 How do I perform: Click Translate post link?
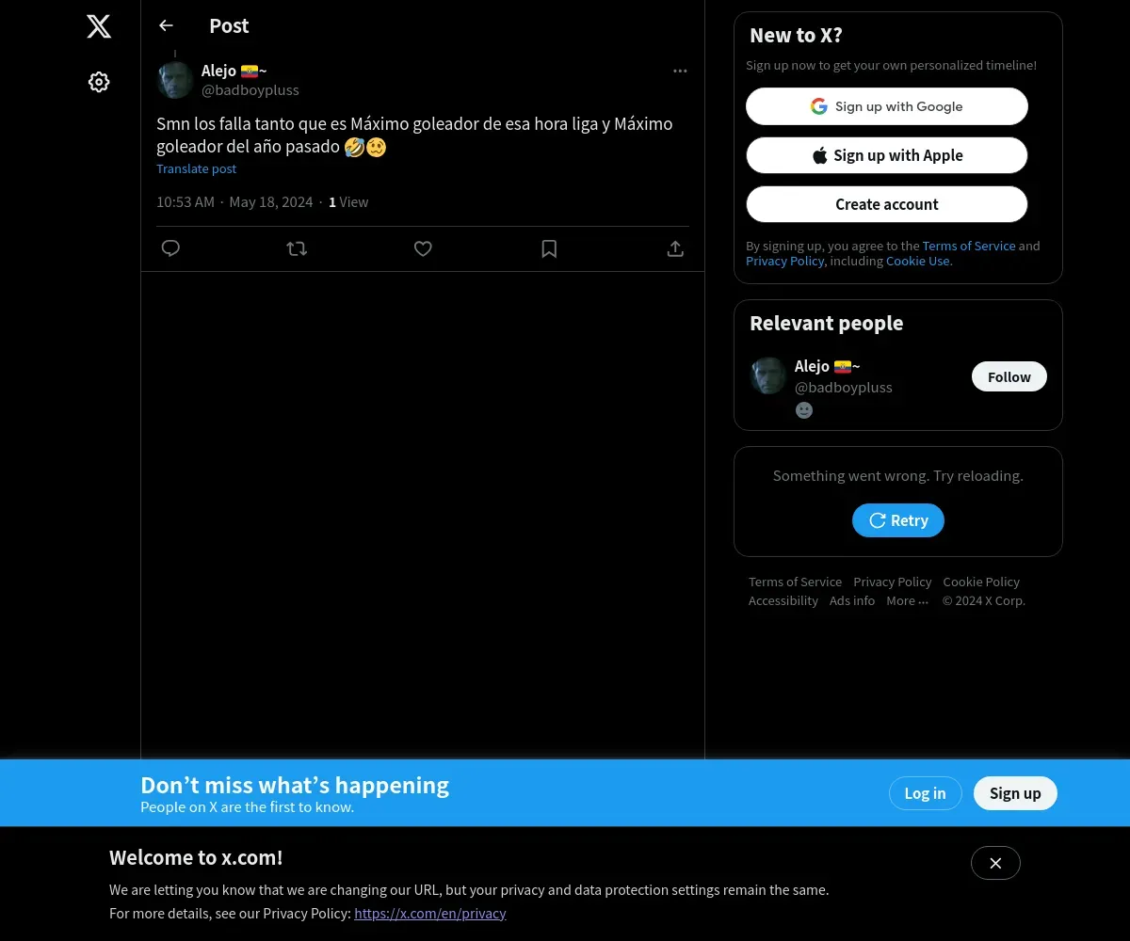point(196,168)
